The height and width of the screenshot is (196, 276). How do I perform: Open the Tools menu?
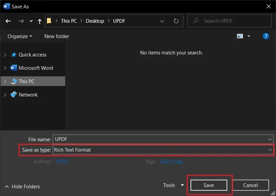point(173,185)
